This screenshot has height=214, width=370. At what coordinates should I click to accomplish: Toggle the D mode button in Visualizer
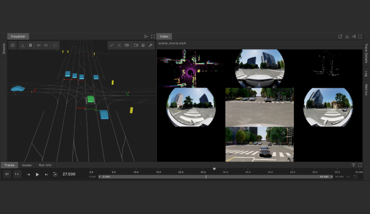[x=30, y=45]
